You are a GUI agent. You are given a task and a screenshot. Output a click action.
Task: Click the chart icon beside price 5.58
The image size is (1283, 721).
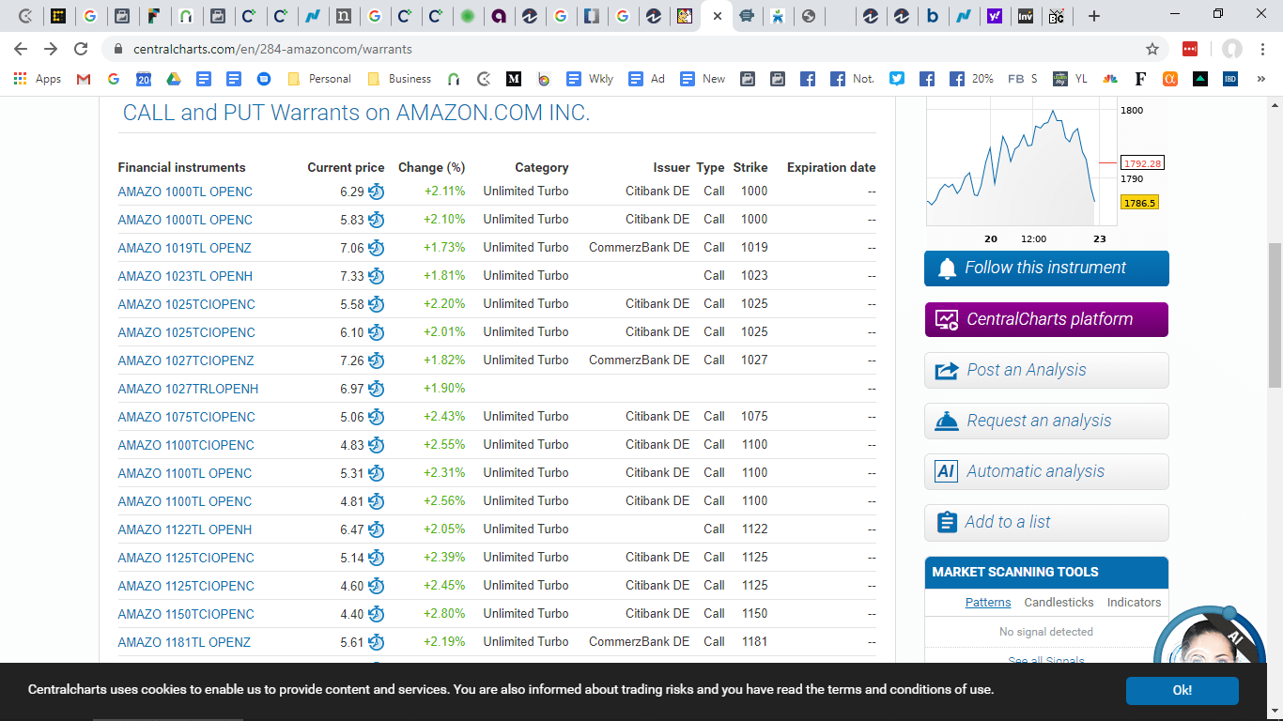[377, 304]
